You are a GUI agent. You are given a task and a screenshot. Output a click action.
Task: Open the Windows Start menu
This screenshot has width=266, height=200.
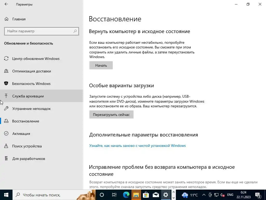pos(6,195)
